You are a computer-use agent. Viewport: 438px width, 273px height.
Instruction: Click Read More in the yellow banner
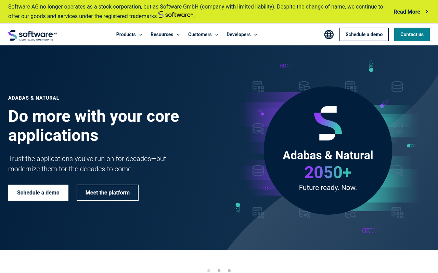point(407,12)
